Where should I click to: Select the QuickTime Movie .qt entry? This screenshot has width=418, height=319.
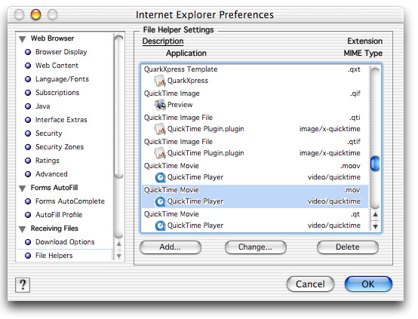click(255, 220)
